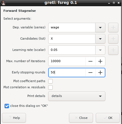Click the plus button beside Learning rate
This screenshot has height=124, width=122.
(x=113, y=50)
